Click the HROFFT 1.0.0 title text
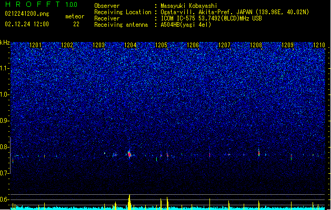Screen dimensions: 331x210 41,4
